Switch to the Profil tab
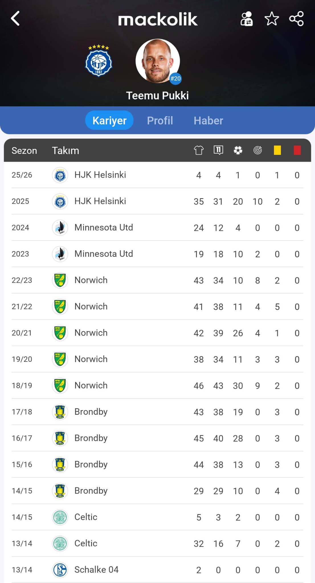 pyautogui.click(x=160, y=120)
